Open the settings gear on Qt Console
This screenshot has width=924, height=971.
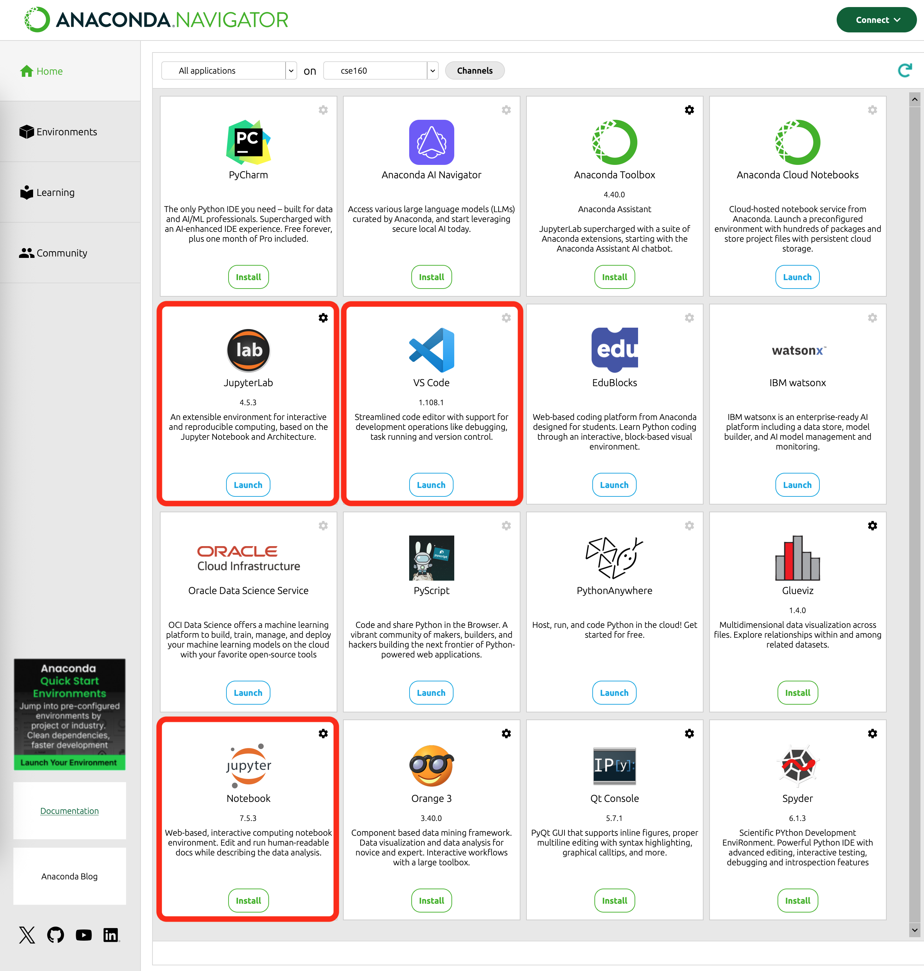click(689, 734)
